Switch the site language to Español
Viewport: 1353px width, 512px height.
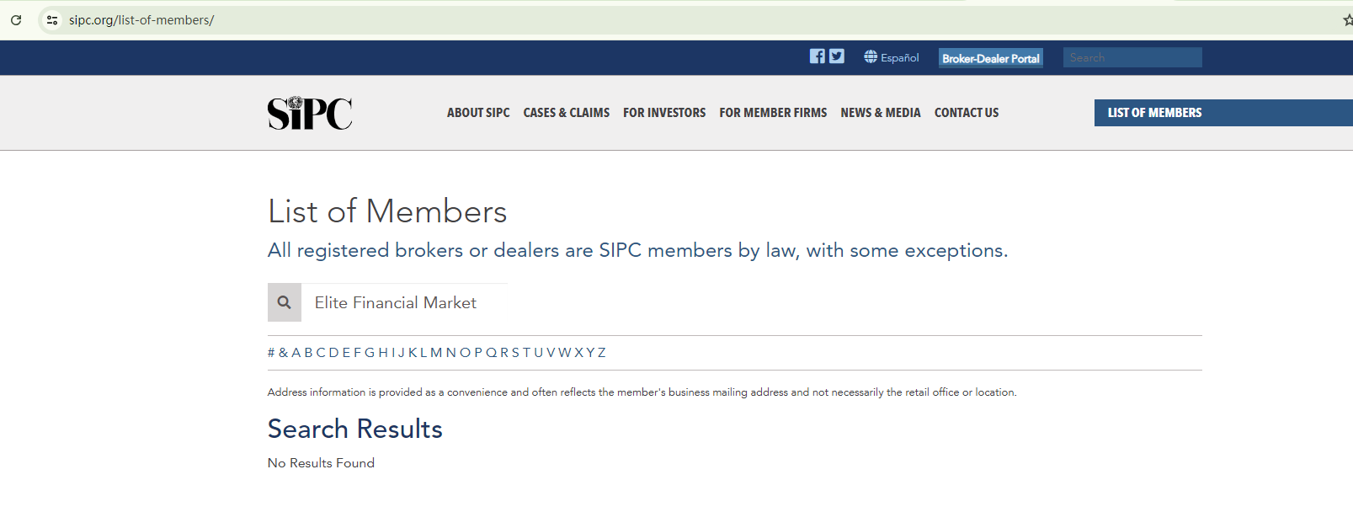coord(899,58)
